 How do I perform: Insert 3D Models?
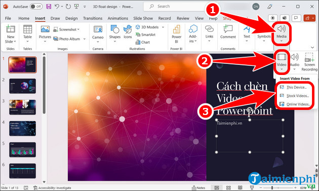coord(147,27)
